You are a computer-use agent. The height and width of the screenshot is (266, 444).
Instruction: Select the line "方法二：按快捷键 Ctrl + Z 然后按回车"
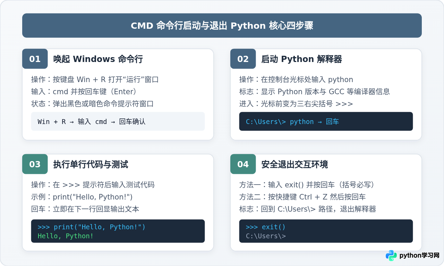pos(302,197)
